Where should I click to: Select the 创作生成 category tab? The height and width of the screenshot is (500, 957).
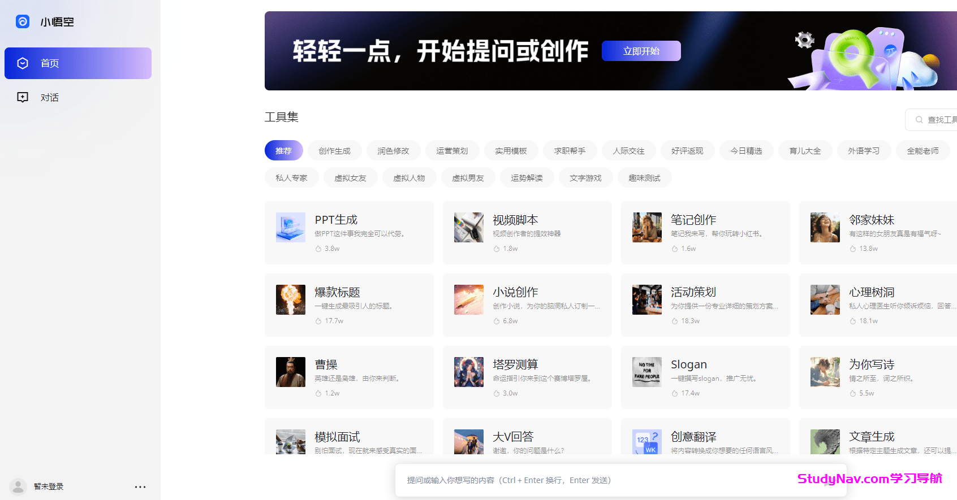(334, 151)
